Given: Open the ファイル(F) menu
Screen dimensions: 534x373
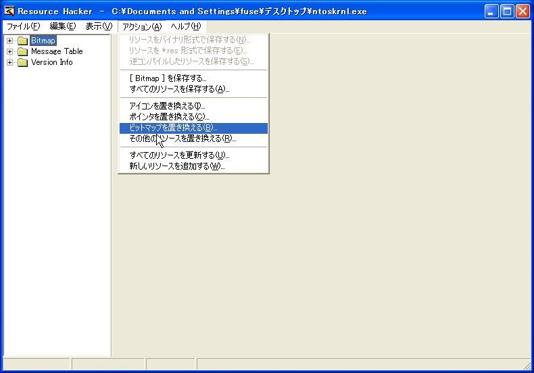Looking at the screenshot, I should click(x=23, y=26).
